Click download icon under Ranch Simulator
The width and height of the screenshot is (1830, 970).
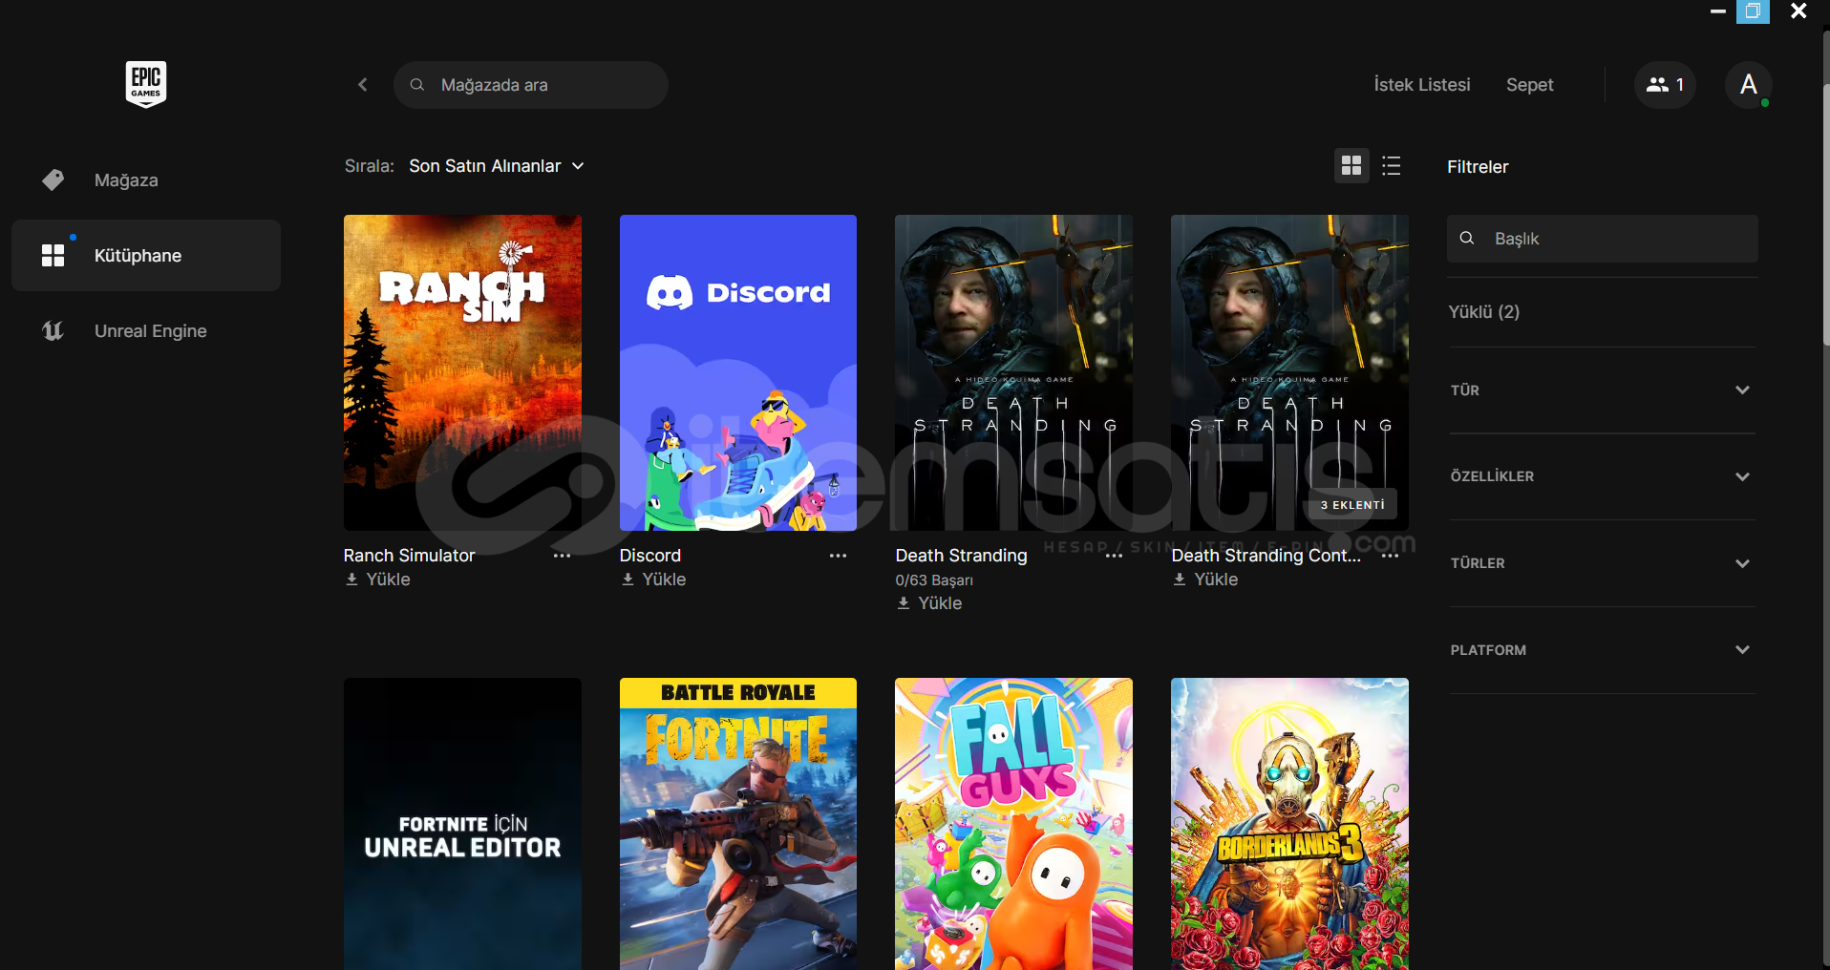coord(351,580)
